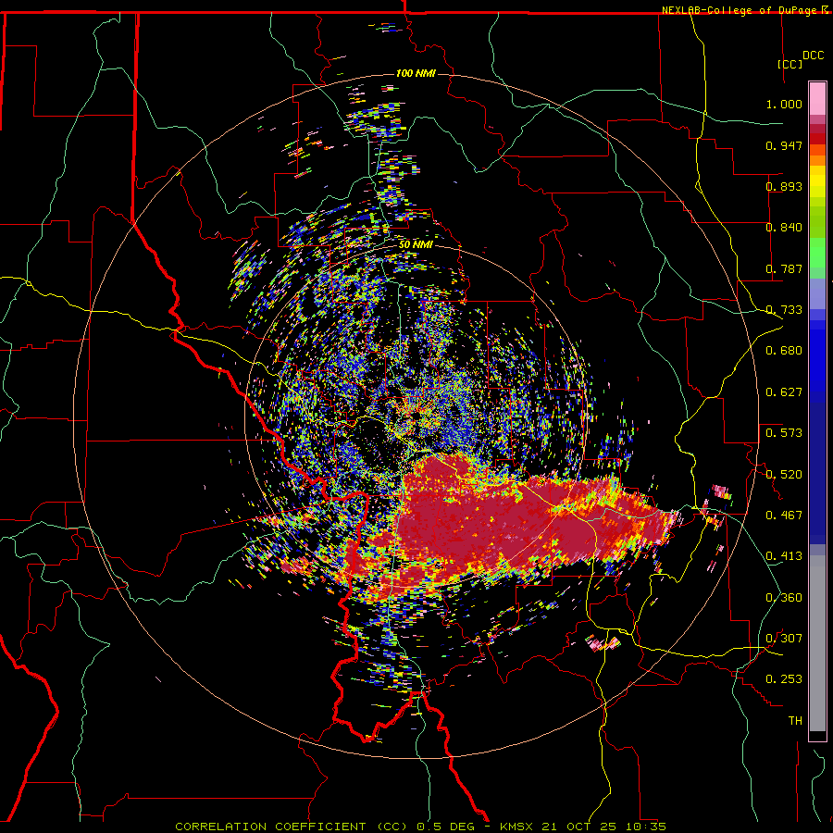
Task: Click the 0.467 value on color scale
Action: point(784,516)
